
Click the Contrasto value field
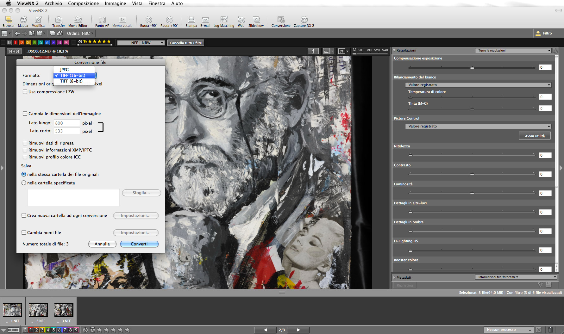pyautogui.click(x=545, y=174)
